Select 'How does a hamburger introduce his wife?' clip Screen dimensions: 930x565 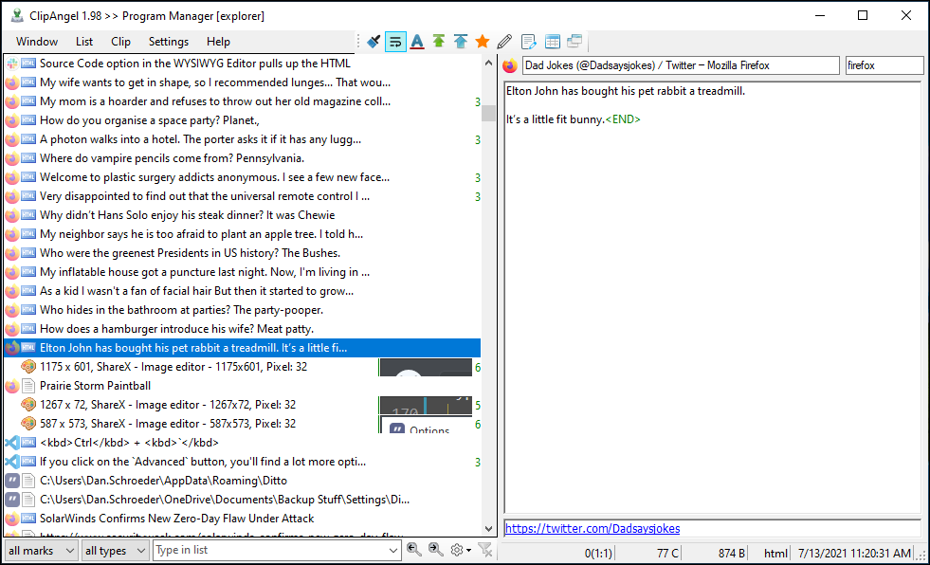click(x=242, y=329)
